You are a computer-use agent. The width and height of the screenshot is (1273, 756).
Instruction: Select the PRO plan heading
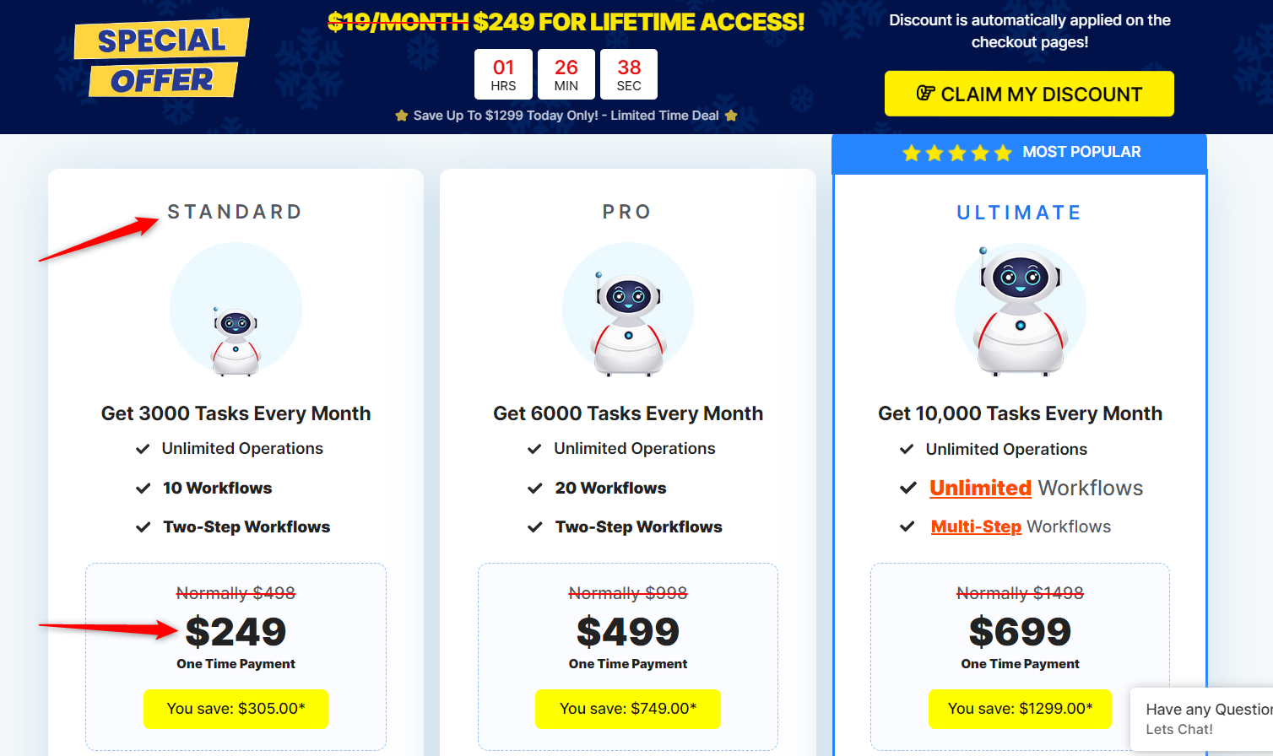[627, 212]
